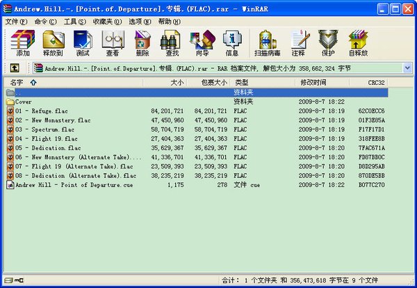The width and height of the screenshot is (417, 288).
Task: Click the Test (测试) archive icon
Action: coord(83,43)
